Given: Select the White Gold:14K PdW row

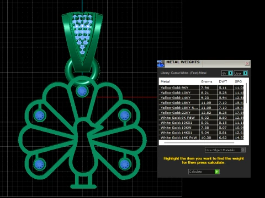Looking at the screenshot, I should [202, 137].
